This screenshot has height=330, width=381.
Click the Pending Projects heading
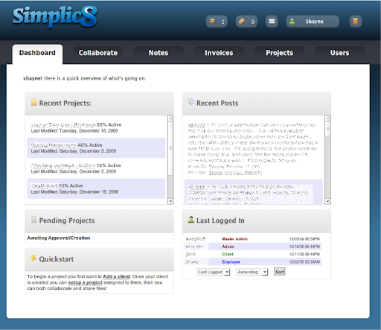[x=67, y=220]
